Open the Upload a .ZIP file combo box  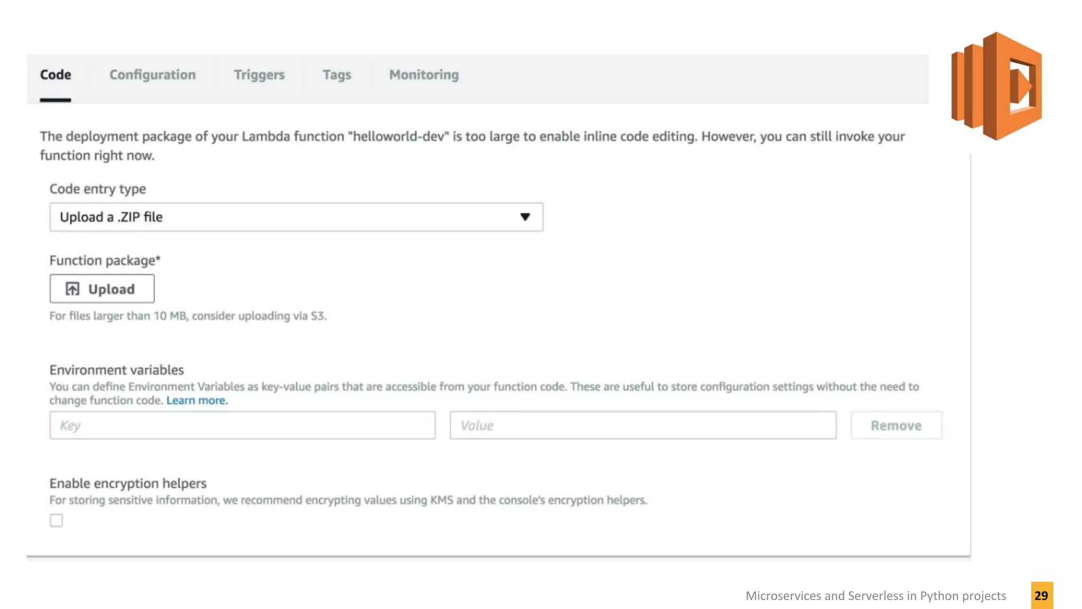click(296, 217)
